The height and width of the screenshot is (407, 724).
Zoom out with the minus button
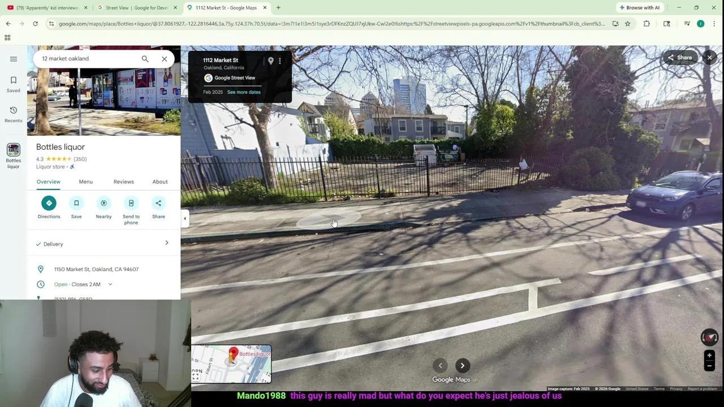(x=709, y=366)
